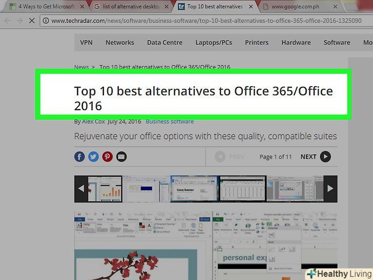This screenshot has width=373, height=280.
Task: Click the address bar URL field
Action: pos(206,21)
